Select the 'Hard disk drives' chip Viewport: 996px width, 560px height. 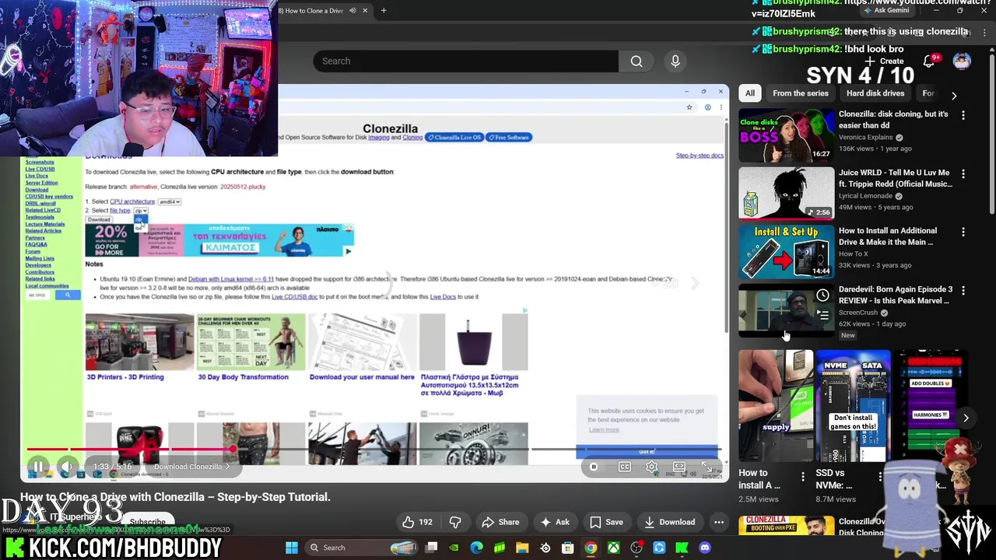[x=875, y=93]
